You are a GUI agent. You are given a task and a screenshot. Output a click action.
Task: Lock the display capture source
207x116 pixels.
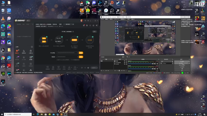pos(127,63)
